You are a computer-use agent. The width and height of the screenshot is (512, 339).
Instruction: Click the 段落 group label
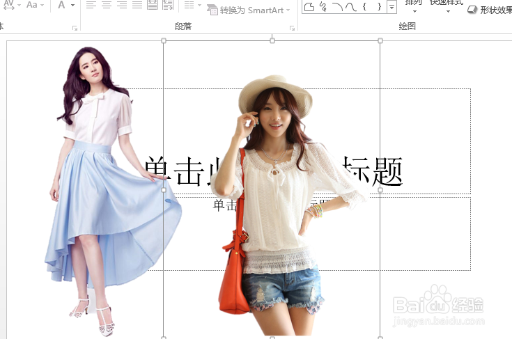coord(183,26)
